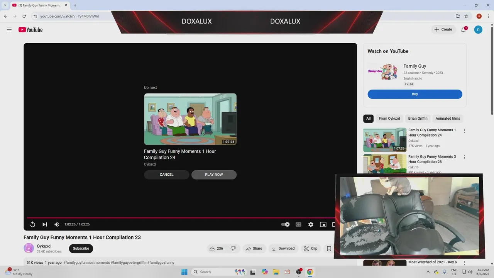Open the weather widget Mostly cloudy

[19, 272]
